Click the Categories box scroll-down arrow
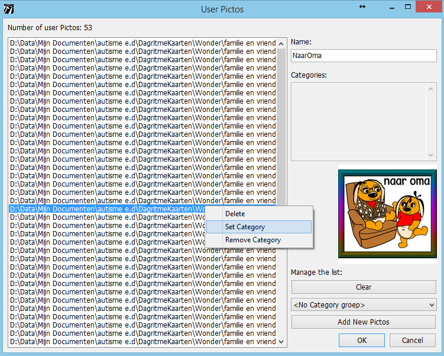This screenshot has height=356, width=444. click(x=432, y=155)
